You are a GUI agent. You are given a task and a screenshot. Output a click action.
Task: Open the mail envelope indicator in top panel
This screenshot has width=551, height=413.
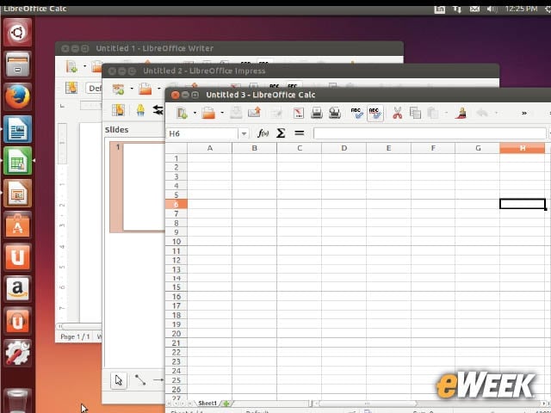tap(474, 9)
